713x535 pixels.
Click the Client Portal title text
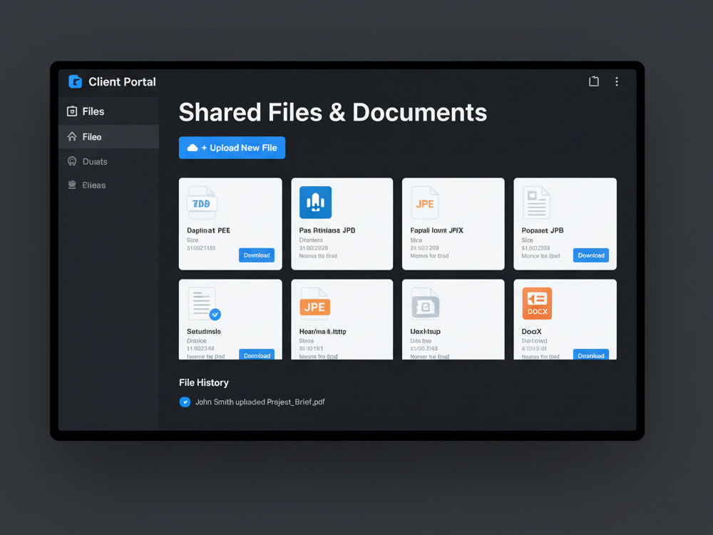tap(122, 81)
